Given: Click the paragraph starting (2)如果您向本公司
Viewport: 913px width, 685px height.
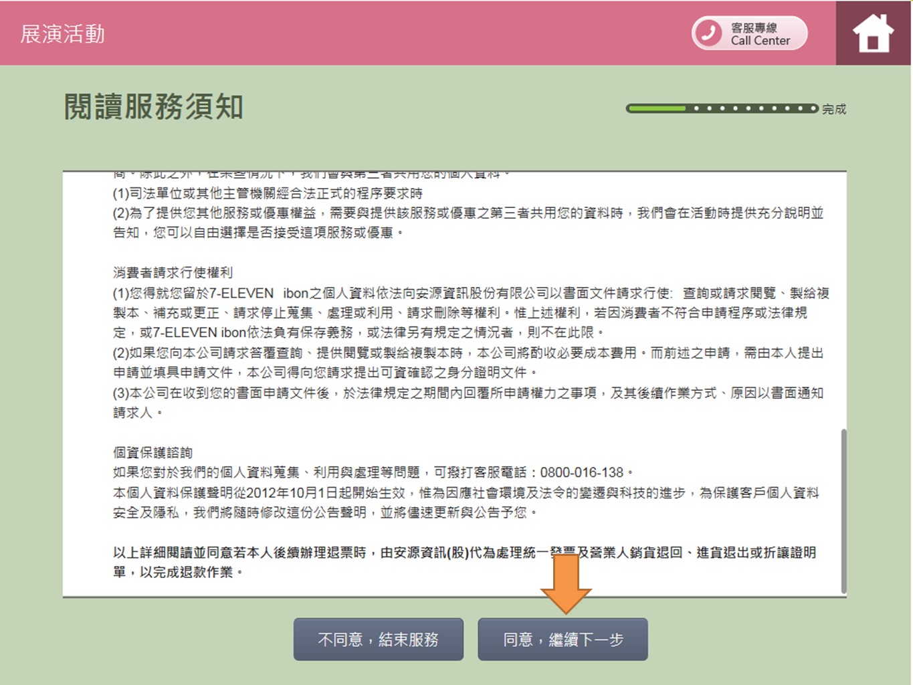Looking at the screenshot, I should tap(468, 362).
